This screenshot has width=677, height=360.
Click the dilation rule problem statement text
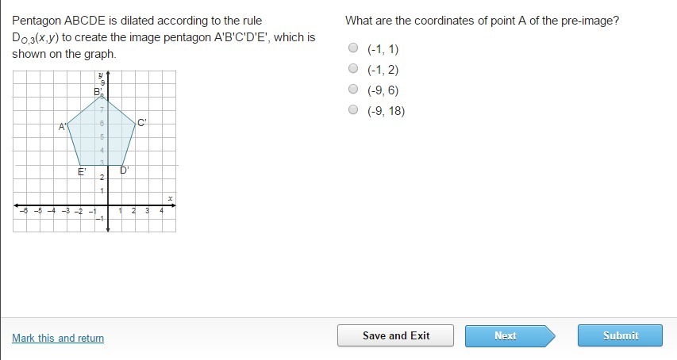tap(163, 37)
